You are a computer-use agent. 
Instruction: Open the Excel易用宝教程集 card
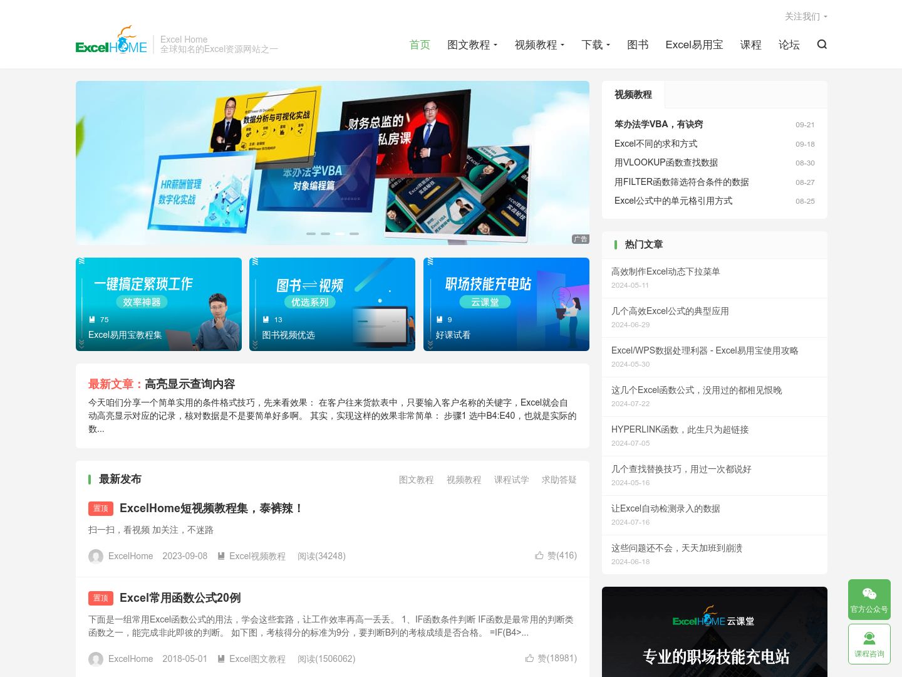(x=158, y=304)
